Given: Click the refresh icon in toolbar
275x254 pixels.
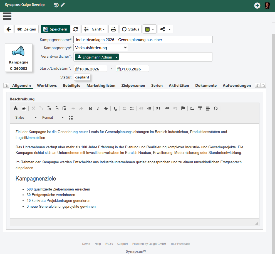Looking at the screenshot, I should (76, 29).
